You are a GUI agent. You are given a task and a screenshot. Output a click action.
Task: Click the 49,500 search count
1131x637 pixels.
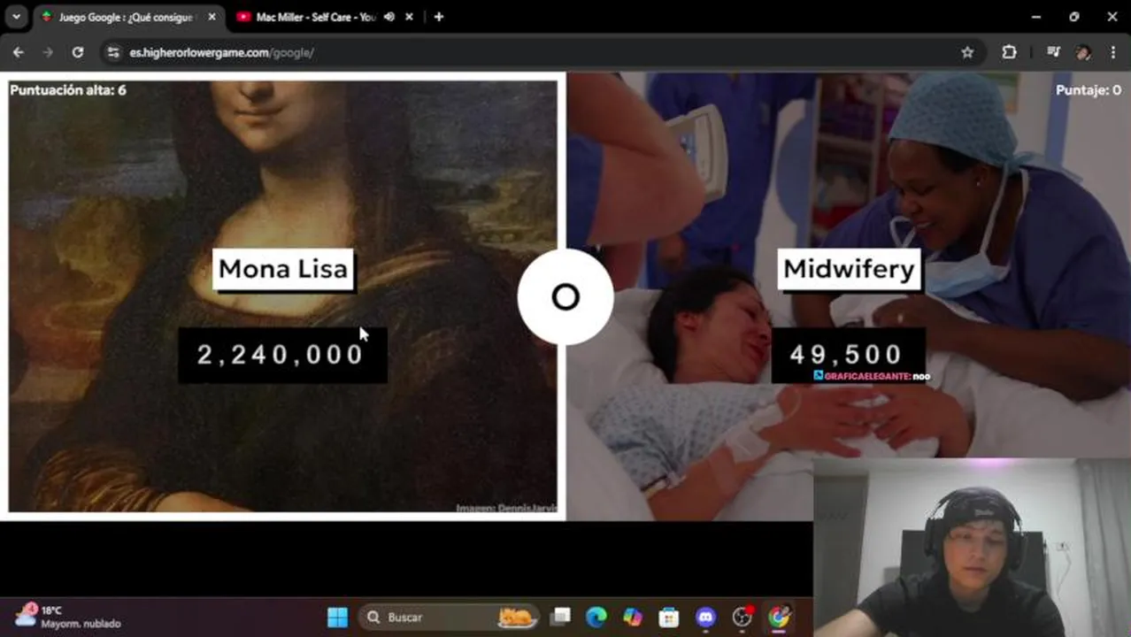847,354
